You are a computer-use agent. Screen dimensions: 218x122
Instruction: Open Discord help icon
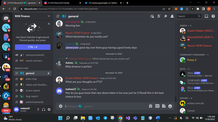[213, 16]
